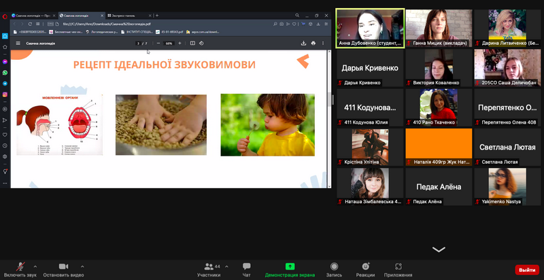This screenshot has height=280, width=544.
Task: Open Opera main menu logo
Action: click(5, 16)
